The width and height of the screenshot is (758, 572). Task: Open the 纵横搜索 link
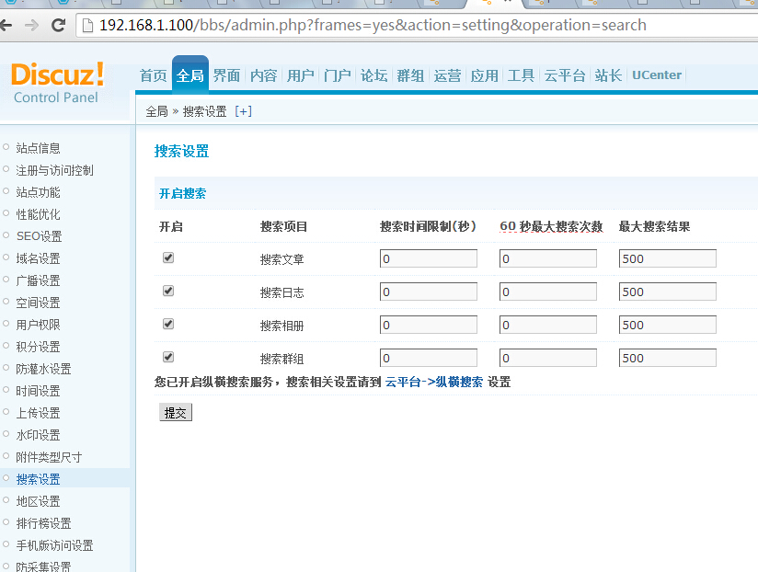pos(457,382)
